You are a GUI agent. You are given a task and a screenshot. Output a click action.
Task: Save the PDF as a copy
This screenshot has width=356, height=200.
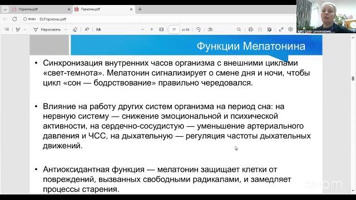[x=269, y=29]
